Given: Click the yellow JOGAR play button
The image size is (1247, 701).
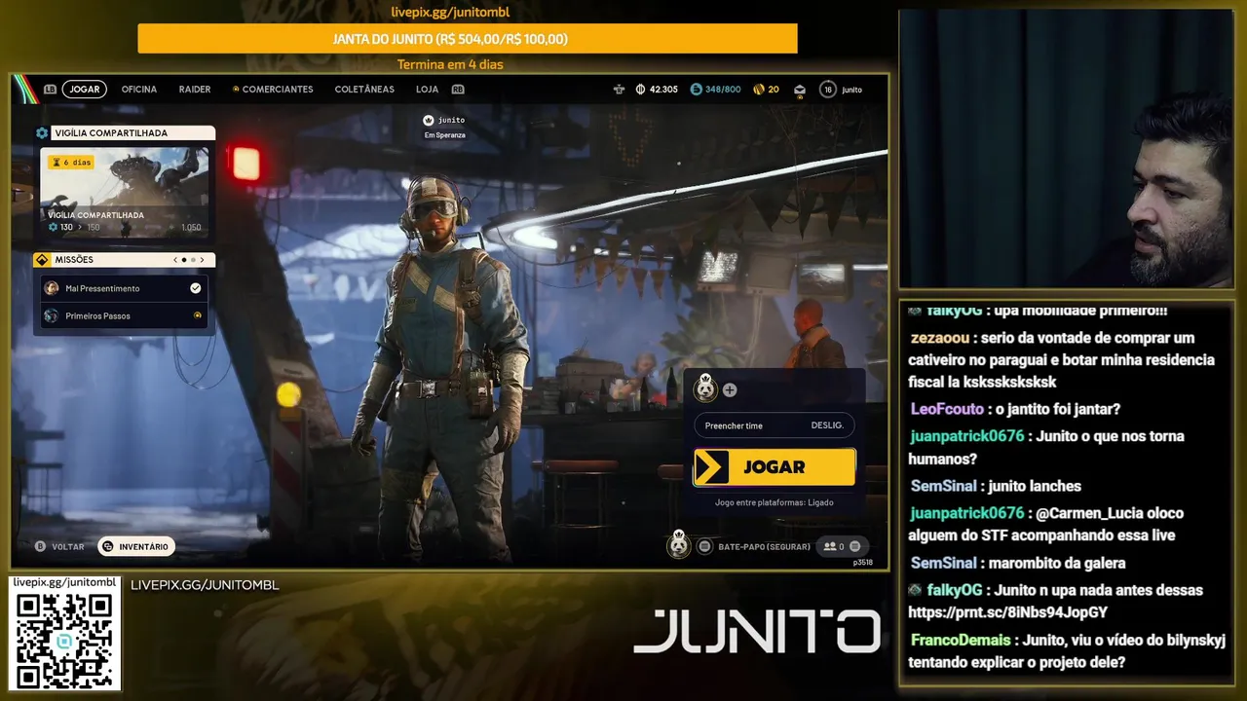Looking at the screenshot, I should 775,467.
